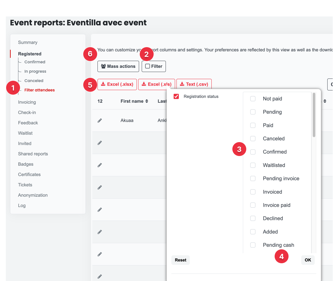The height and width of the screenshot is (281, 335).
Task: Tick the Confirmed status checkbox
Action: [x=253, y=152]
